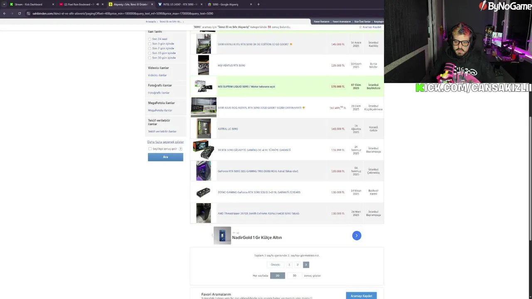Open the MSI VENTUS RTX 5090 listing

click(231, 66)
